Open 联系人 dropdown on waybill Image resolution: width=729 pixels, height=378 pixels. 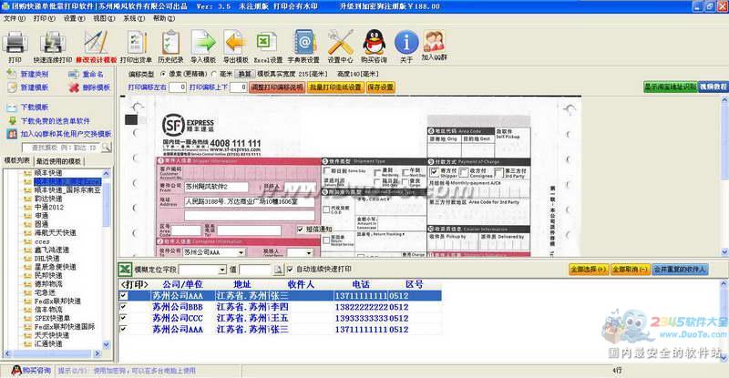pyautogui.click(x=309, y=252)
